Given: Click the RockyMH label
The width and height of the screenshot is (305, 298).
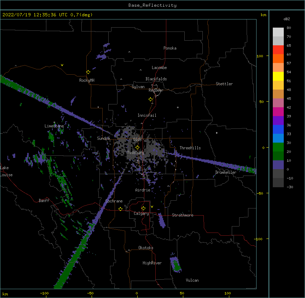Looking at the screenshot, I should click(x=87, y=80).
